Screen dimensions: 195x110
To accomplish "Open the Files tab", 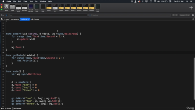I will tap(12, 8).
